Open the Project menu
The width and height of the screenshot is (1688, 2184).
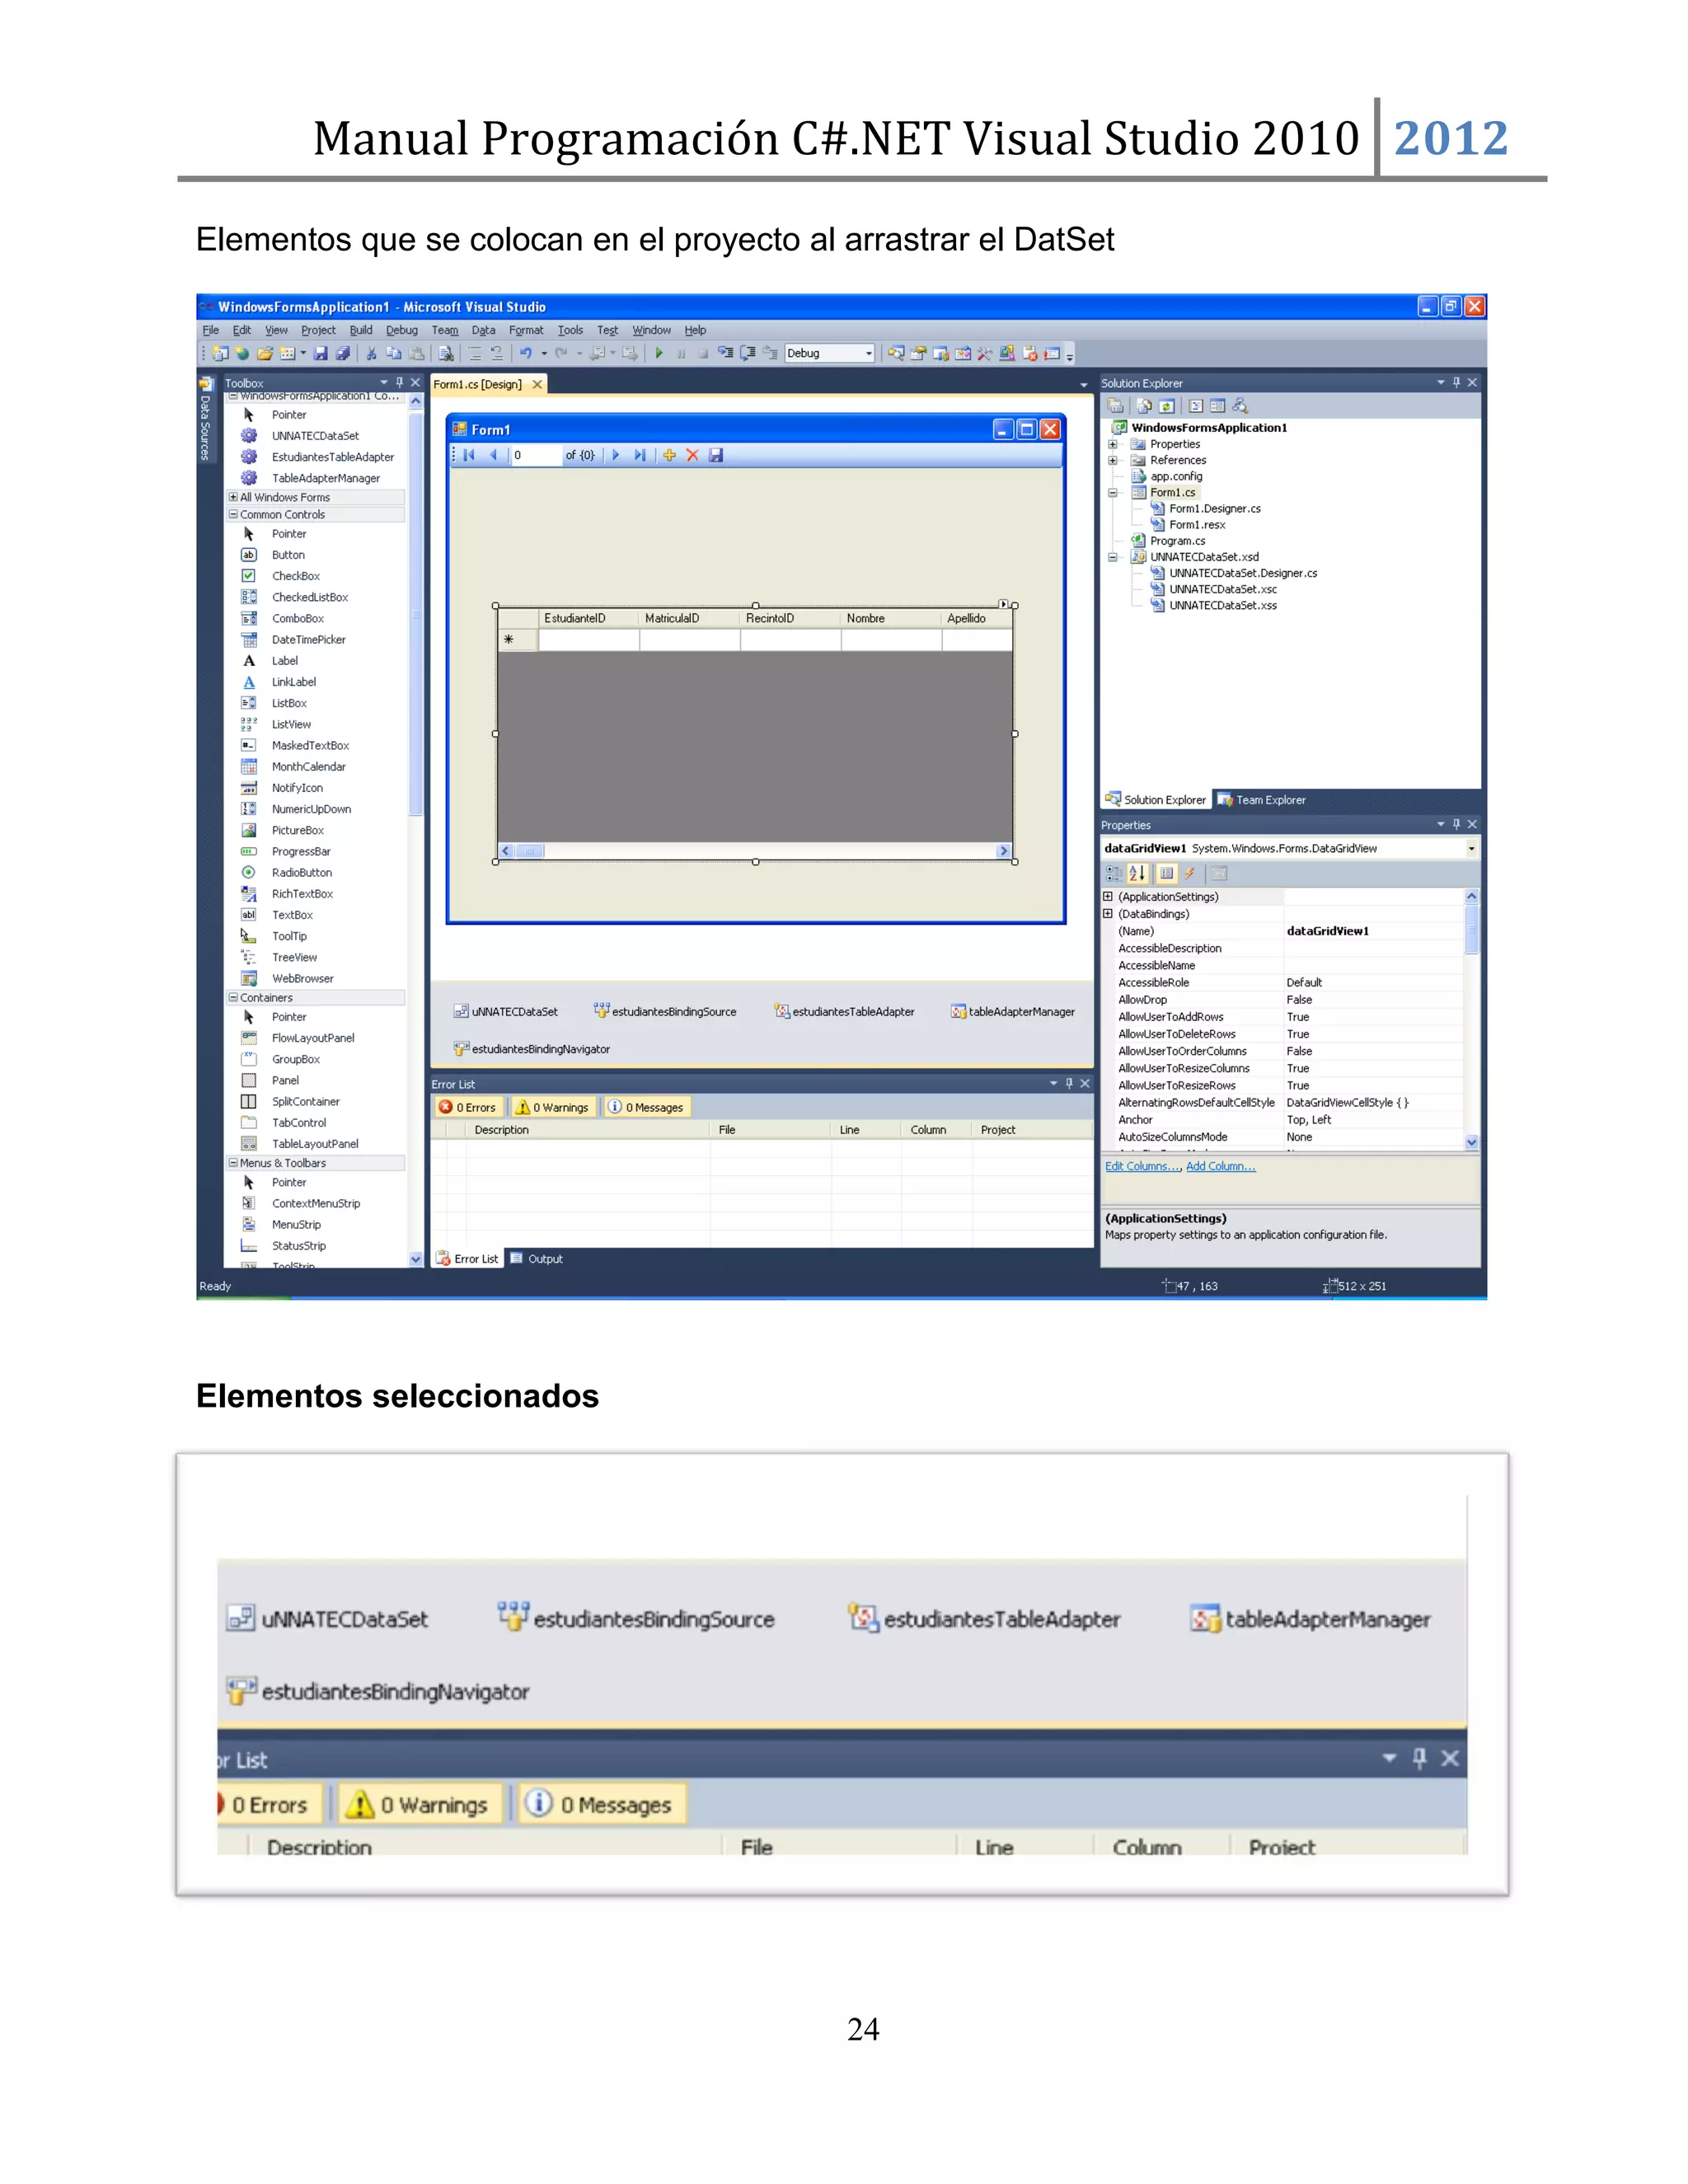pos(318,330)
